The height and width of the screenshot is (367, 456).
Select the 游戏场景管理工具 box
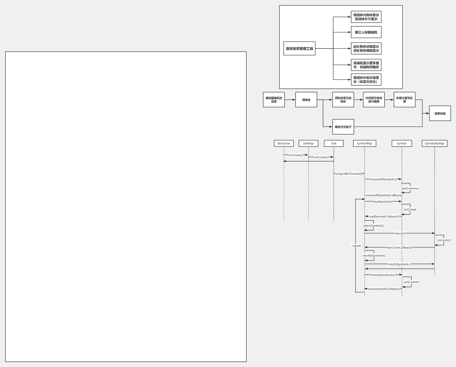point(299,49)
